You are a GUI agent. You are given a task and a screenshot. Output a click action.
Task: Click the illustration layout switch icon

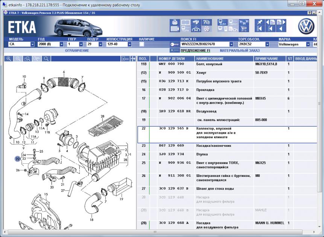pyautogui.click(x=125, y=59)
